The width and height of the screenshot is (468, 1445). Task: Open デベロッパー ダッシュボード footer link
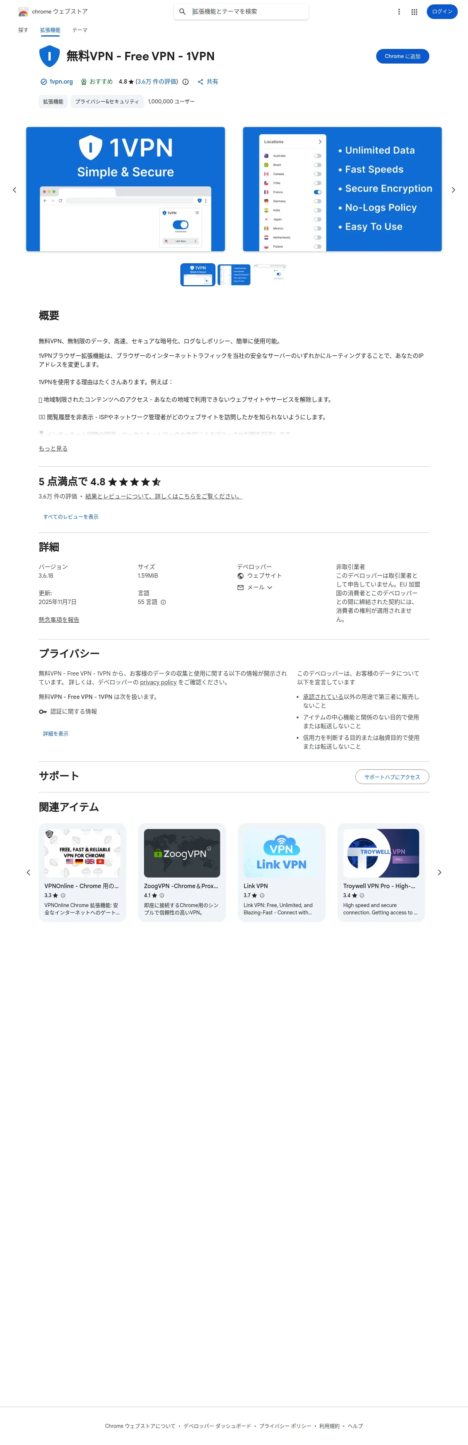point(217,1426)
